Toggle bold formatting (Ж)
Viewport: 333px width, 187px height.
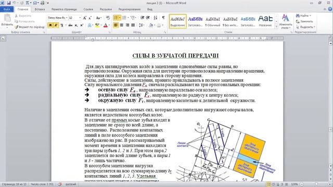(x=50, y=25)
